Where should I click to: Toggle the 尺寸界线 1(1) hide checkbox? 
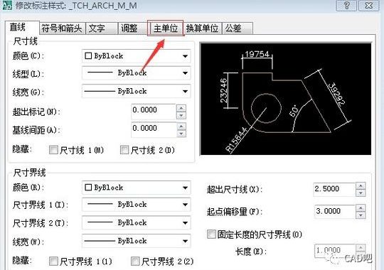coord(53,261)
